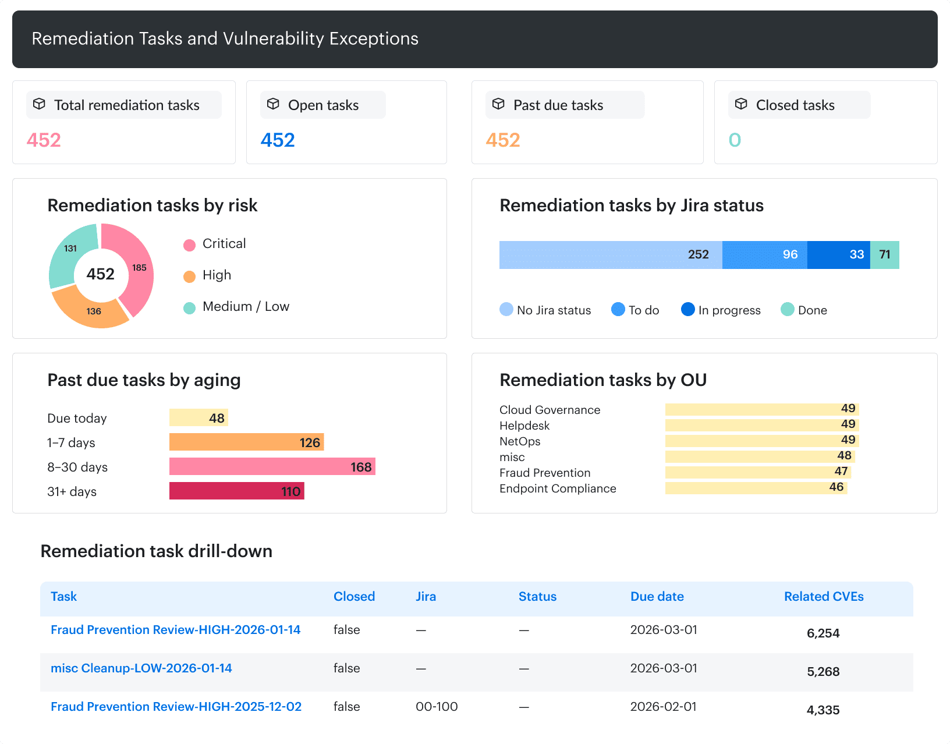Select the Critical legend dot
The width and height of the screenshot is (950, 744).
tap(189, 245)
